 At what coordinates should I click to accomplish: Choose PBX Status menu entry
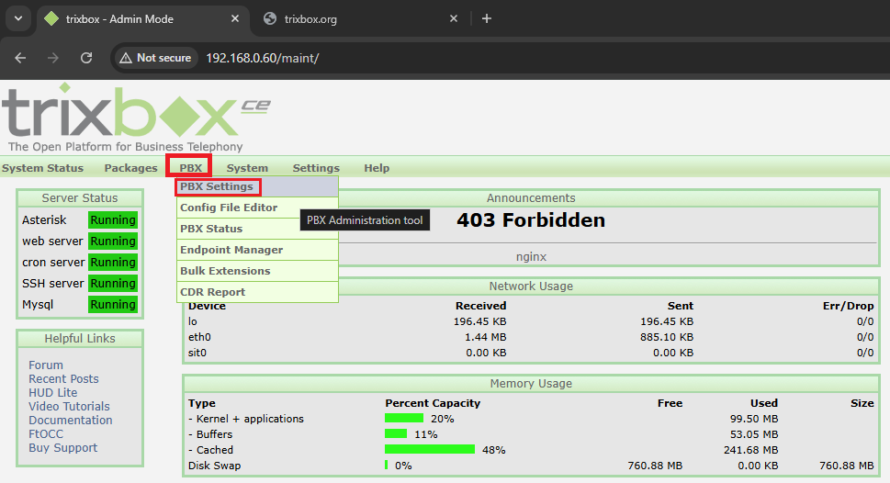pos(257,229)
